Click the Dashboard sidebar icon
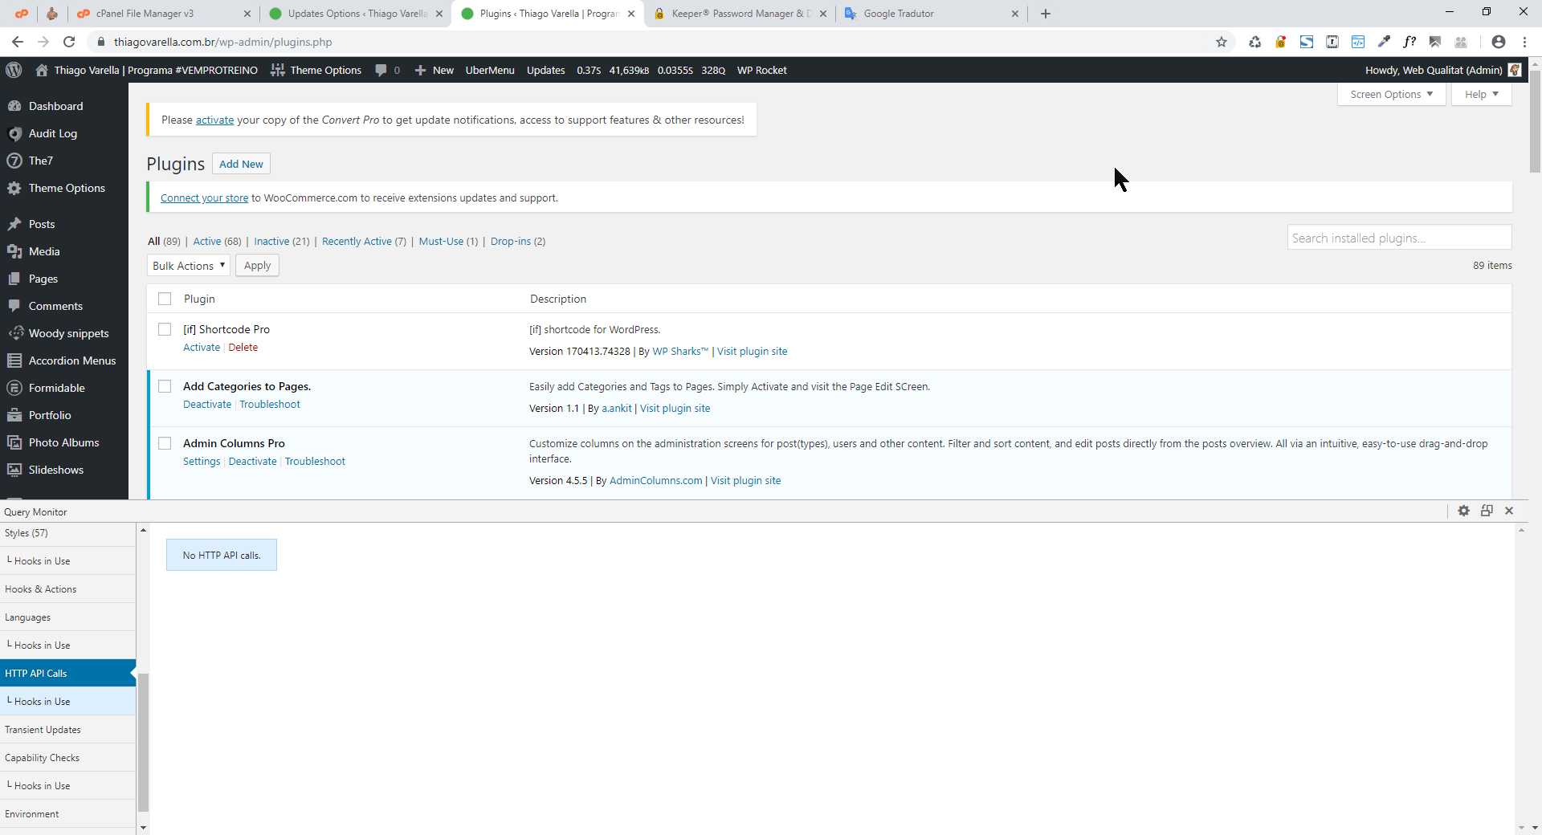 (14, 106)
